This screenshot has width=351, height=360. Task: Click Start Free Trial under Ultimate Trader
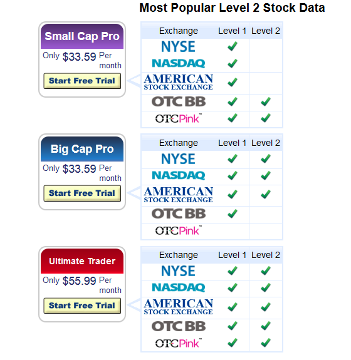coord(82,306)
